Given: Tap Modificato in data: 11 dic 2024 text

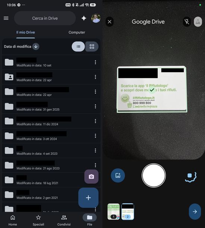Looking at the screenshot, I should pos(37,124).
